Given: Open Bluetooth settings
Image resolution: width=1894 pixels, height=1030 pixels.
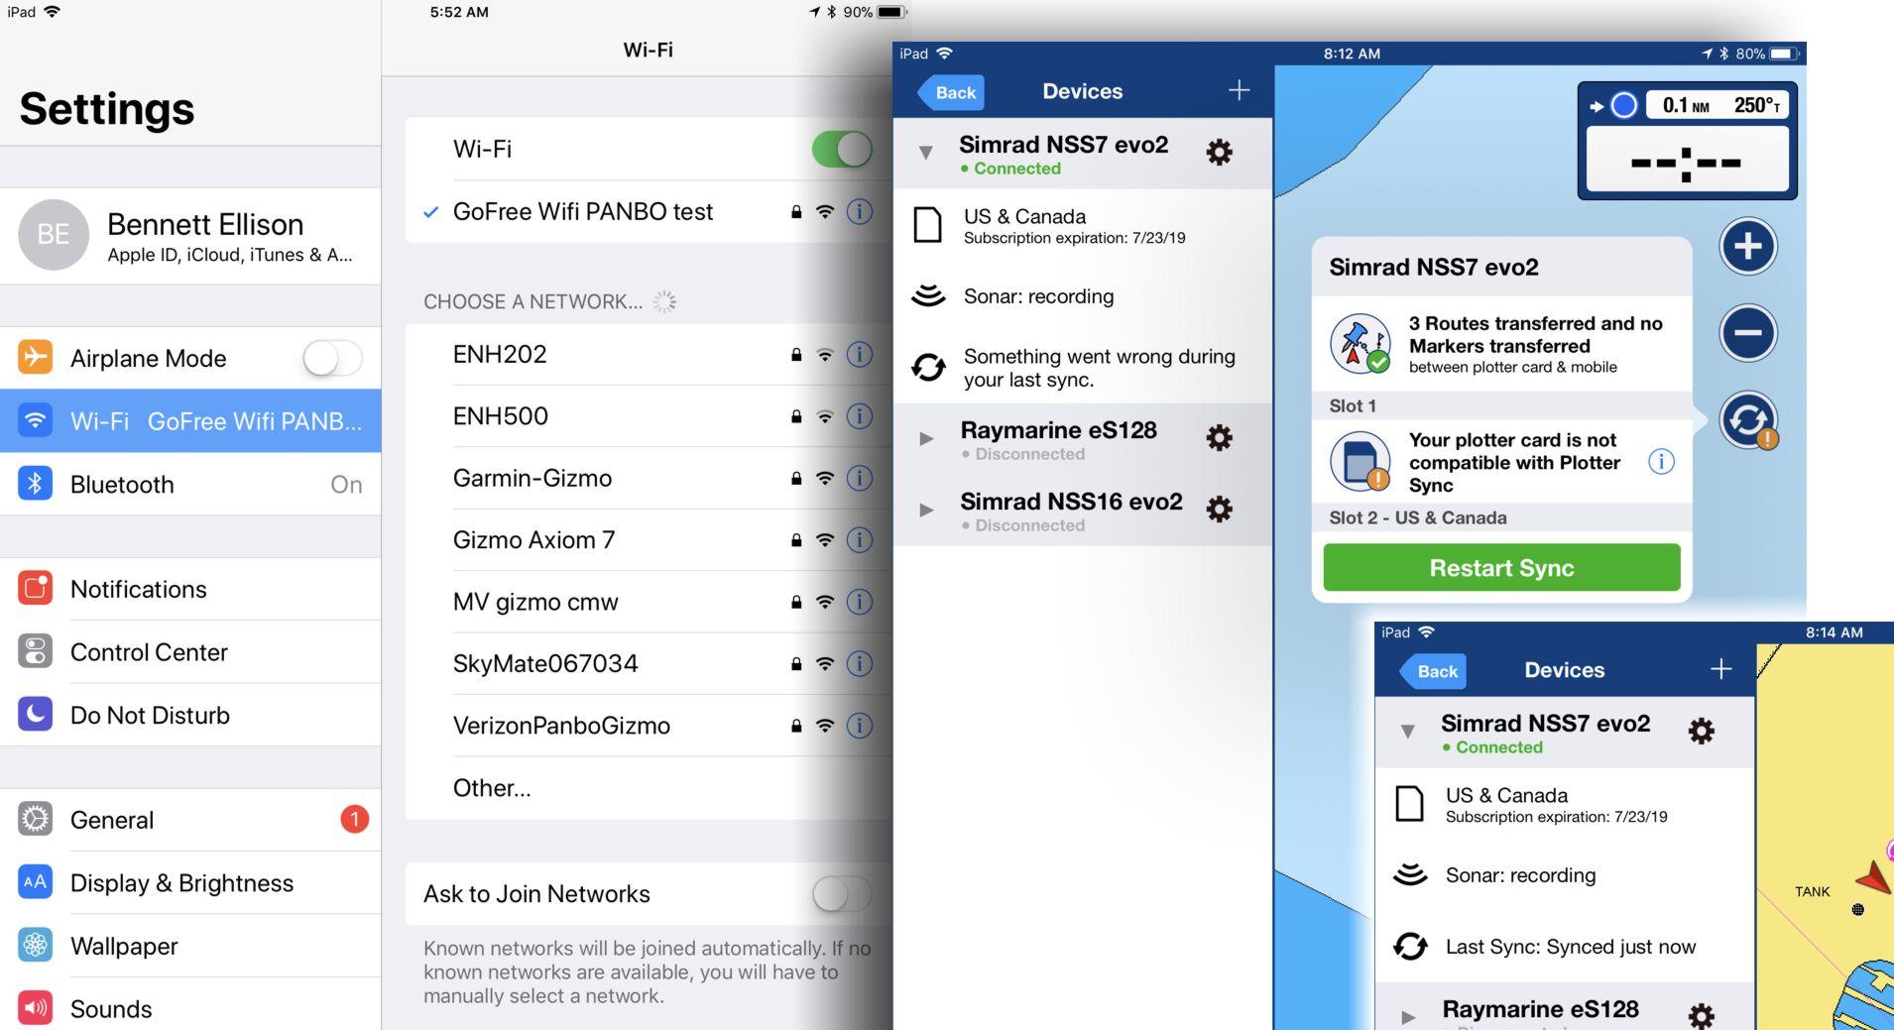Looking at the screenshot, I should pos(190,484).
